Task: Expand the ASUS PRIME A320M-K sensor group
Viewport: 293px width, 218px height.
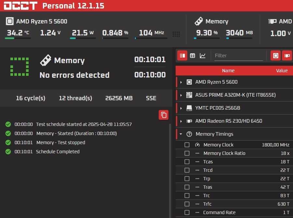Action: pos(181,95)
